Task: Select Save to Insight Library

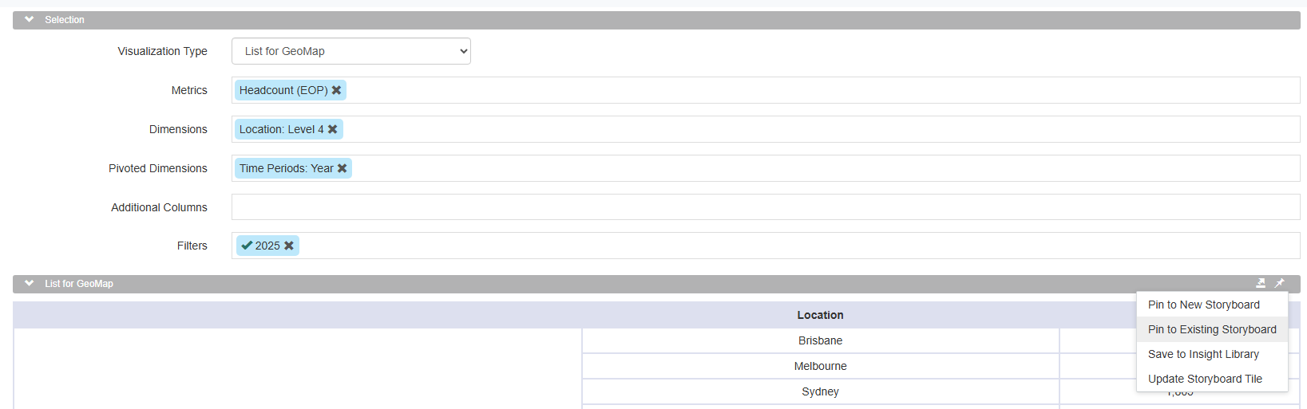Action: tap(1203, 354)
